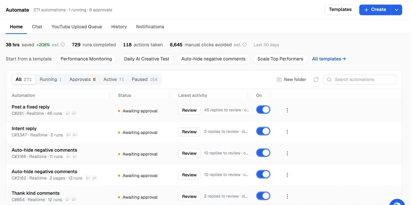Image resolution: width=411 pixels, height=205 pixels.
Task: Select the Home tab
Action: (16, 27)
